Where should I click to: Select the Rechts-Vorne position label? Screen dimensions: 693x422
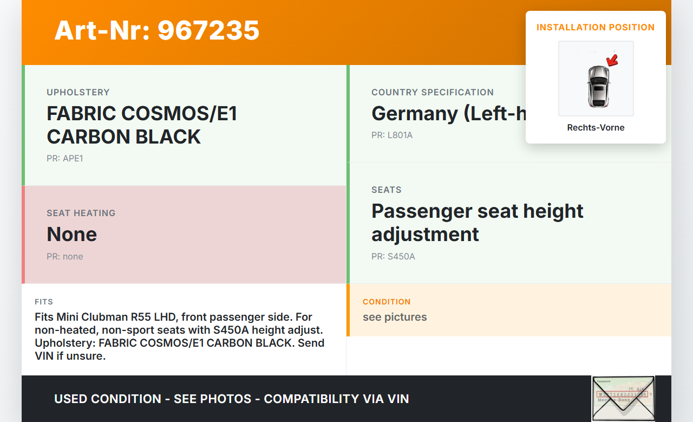596,128
